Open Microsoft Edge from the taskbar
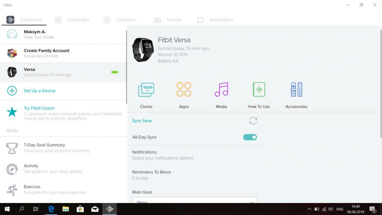The width and height of the screenshot is (382, 215). [50, 209]
